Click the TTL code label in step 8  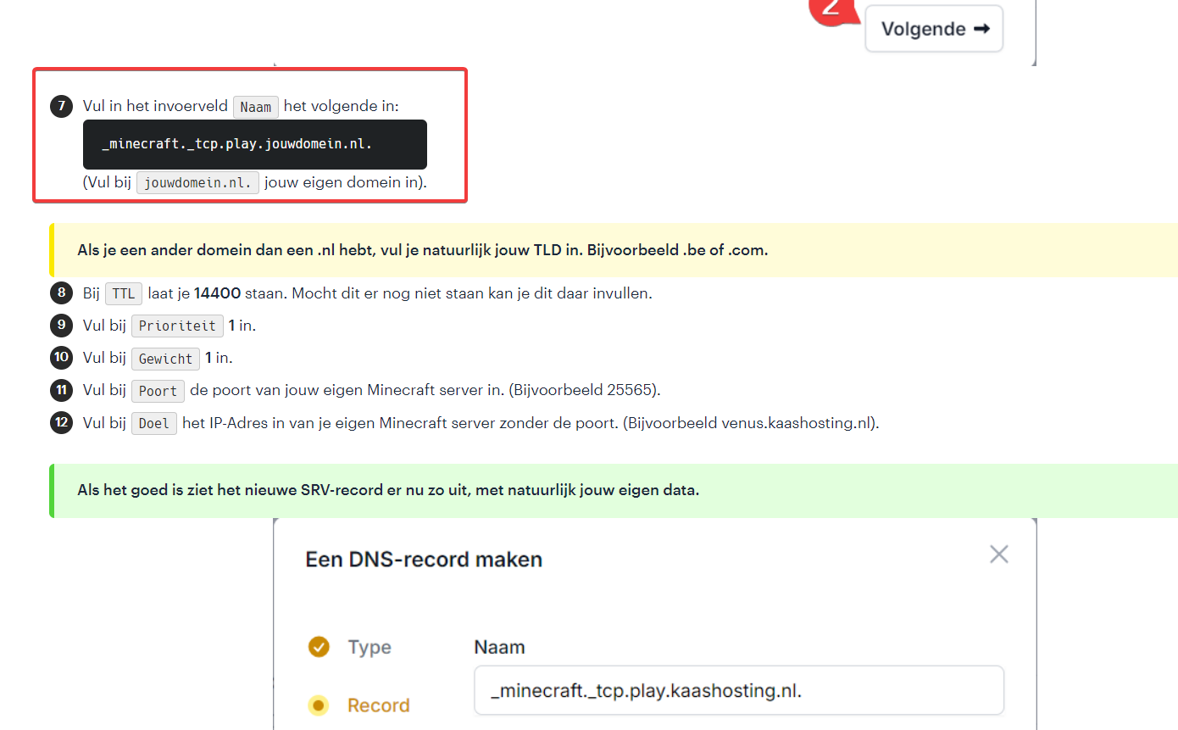[x=124, y=294]
